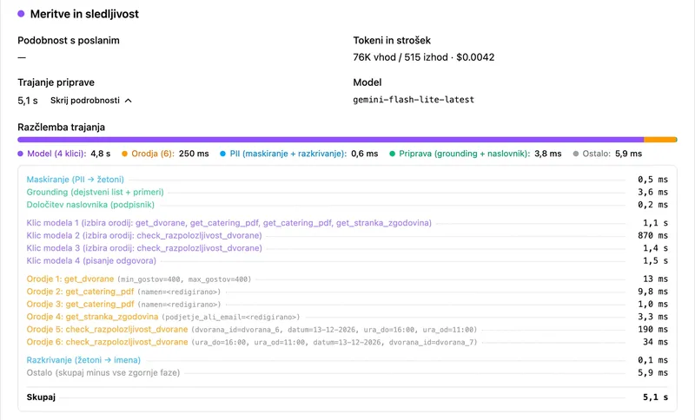The height and width of the screenshot is (420, 695).
Task: Click the purple Model segment of duration bar
Action: pyautogui.click(x=331, y=140)
